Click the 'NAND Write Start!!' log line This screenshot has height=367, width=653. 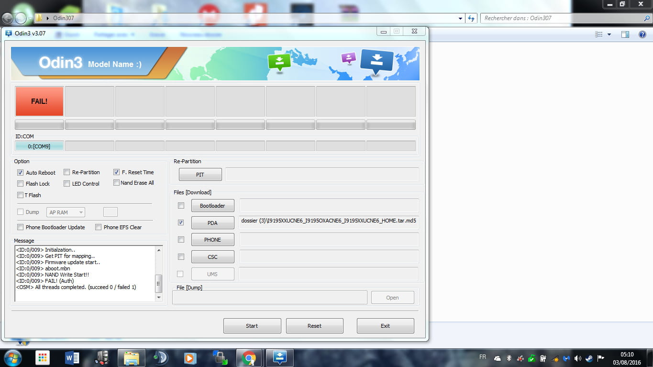(x=53, y=275)
